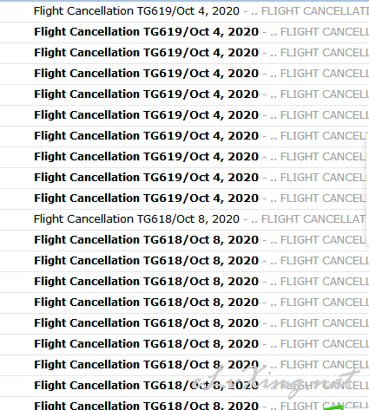
Task: Open the seventh unread TG618 cancellation email
Action: click(184, 365)
